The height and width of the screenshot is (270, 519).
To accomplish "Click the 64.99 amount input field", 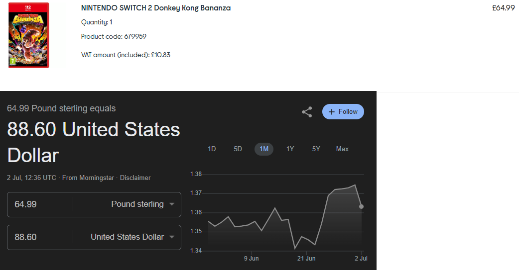I will [40, 204].
